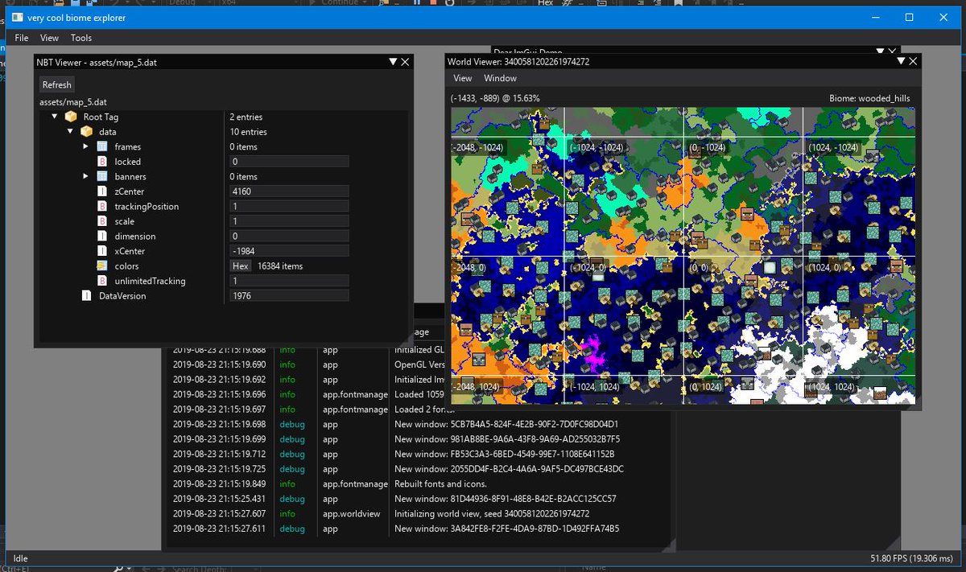Click the banners list tag icon
The width and height of the screenshot is (966, 572).
(102, 176)
